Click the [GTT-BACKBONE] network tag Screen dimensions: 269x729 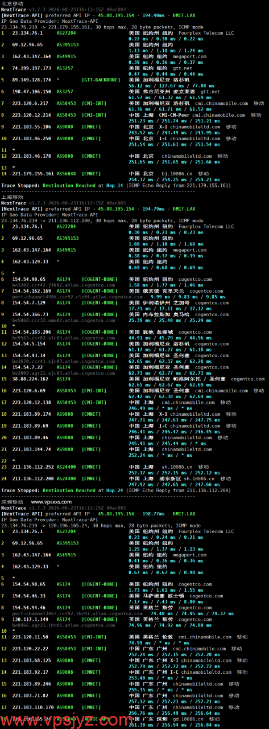pyautogui.click(x=100, y=80)
